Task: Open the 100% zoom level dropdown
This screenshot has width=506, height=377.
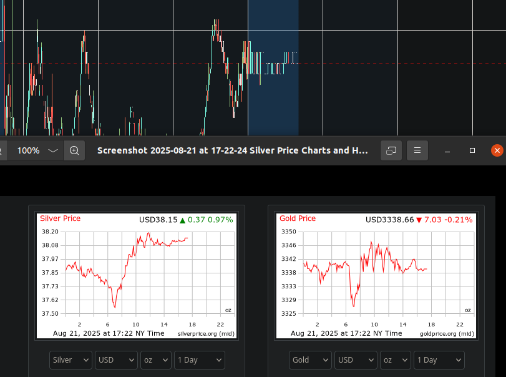Action: click(36, 150)
